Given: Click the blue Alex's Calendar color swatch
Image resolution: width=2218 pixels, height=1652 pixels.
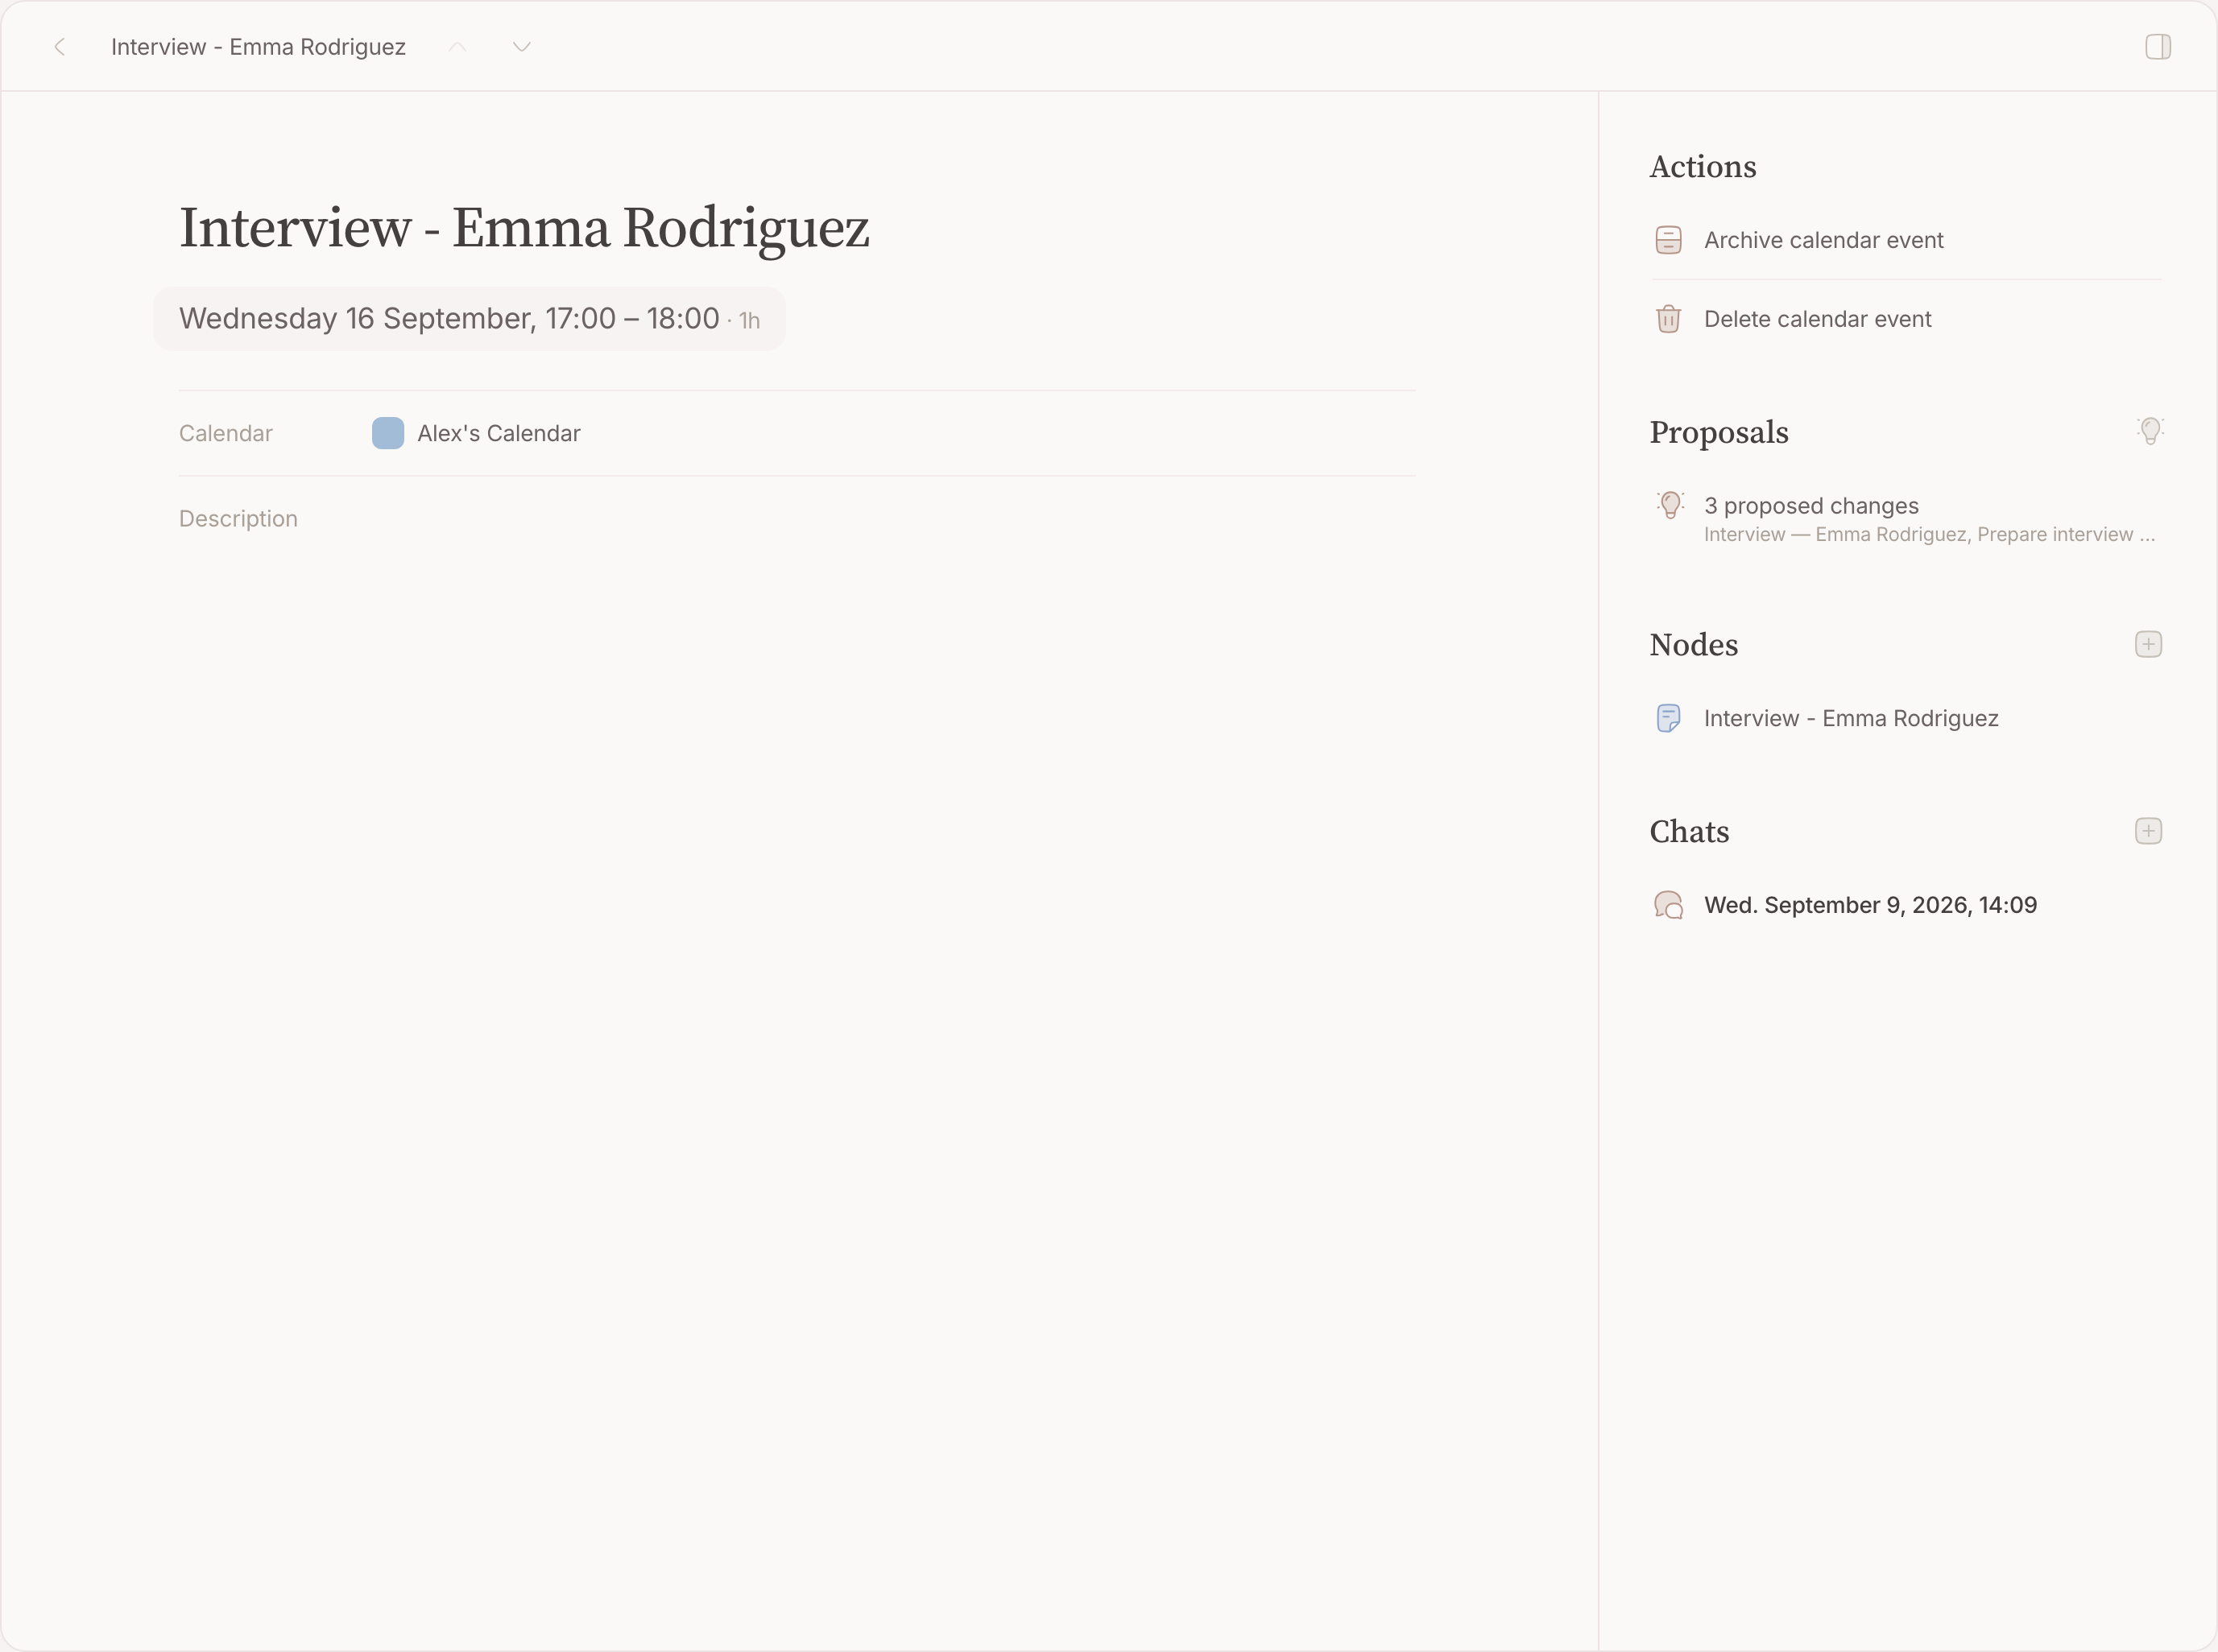Looking at the screenshot, I should point(388,433).
